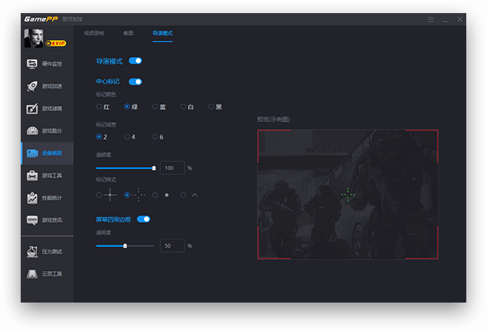Toggle the 导演模式 director mode switch

(x=135, y=61)
